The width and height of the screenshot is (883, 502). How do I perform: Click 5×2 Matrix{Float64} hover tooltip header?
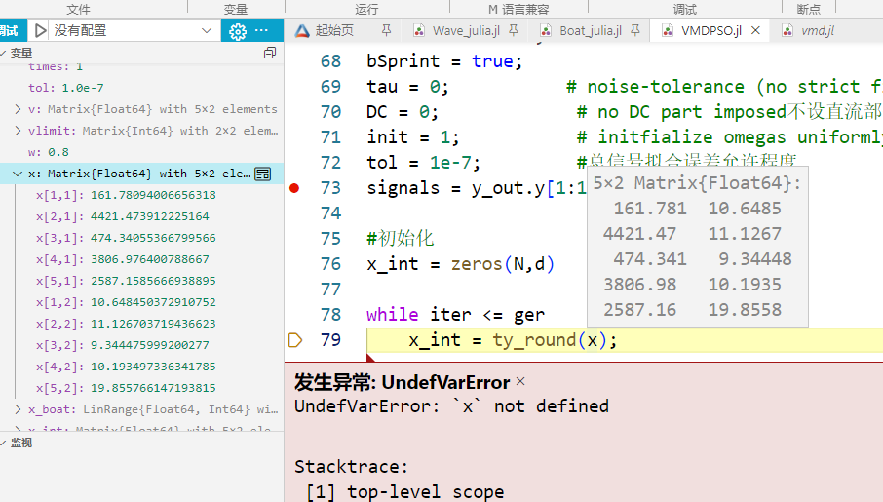[697, 183]
